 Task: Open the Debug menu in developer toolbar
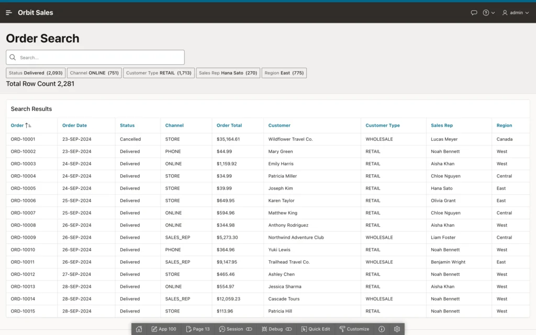(x=277, y=329)
